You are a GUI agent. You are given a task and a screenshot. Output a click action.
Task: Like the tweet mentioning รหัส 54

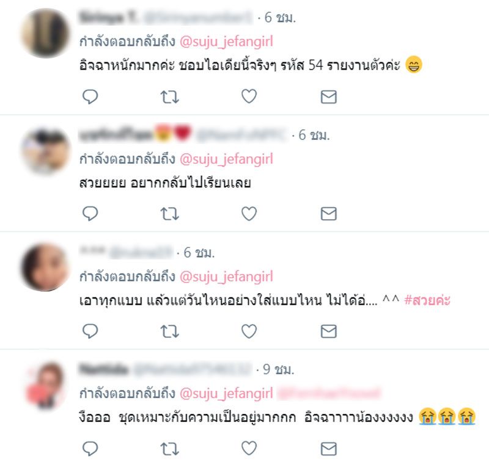pyautogui.click(x=249, y=96)
